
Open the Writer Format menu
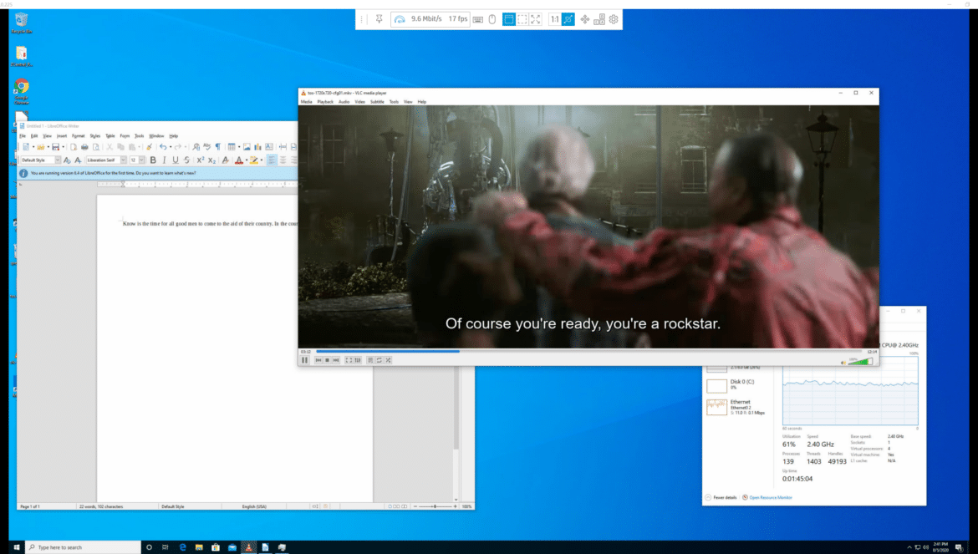click(x=78, y=136)
